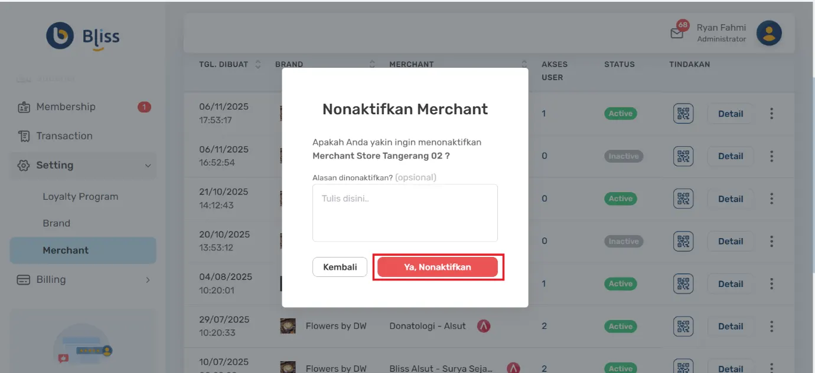Click the Alasan dinonaktifkan text area
Viewport: 815px width, 373px height.
[x=405, y=213]
